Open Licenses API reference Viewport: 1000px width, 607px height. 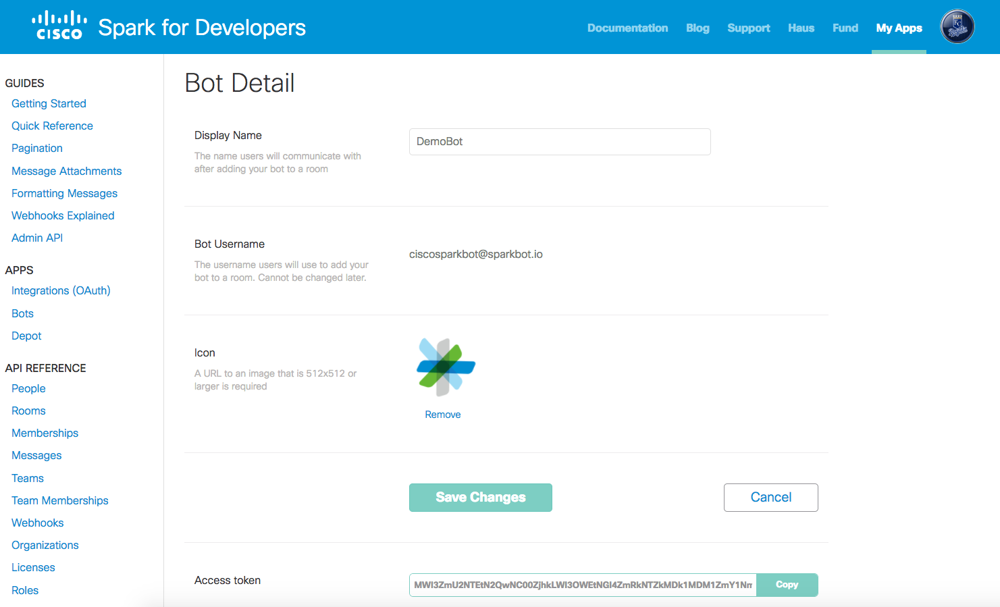pyautogui.click(x=33, y=567)
